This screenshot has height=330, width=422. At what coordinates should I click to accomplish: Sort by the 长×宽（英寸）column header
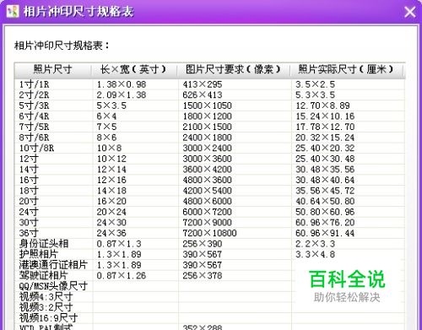click(134, 69)
